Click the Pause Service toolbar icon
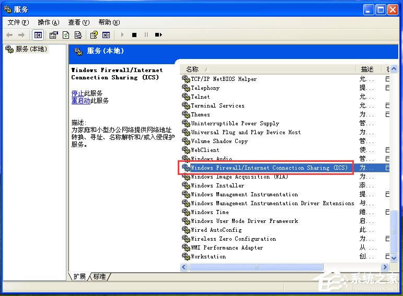This screenshot has height=296, width=403. point(146,34)
